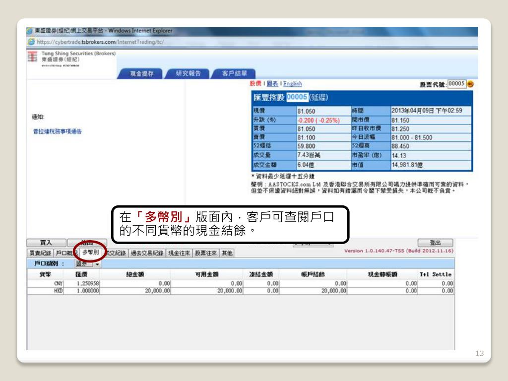
Task: Click the stock code input field 00005
Action: point(456,83)
